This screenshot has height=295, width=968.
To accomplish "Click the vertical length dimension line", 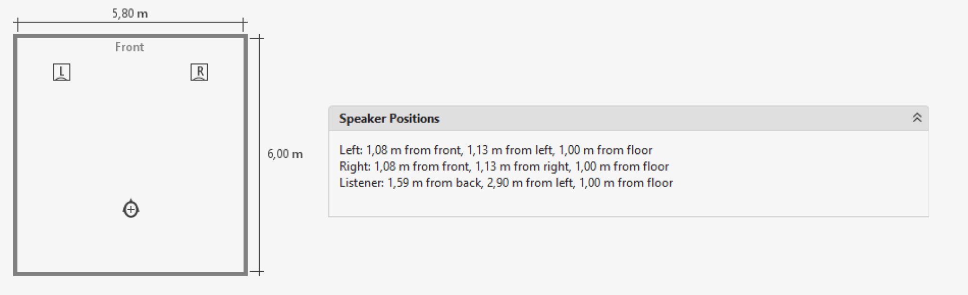I will tap(259, 155).
